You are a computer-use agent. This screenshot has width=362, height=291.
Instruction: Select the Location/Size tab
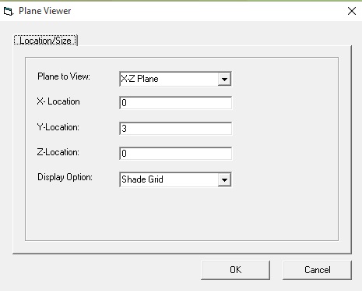[45, 41]
